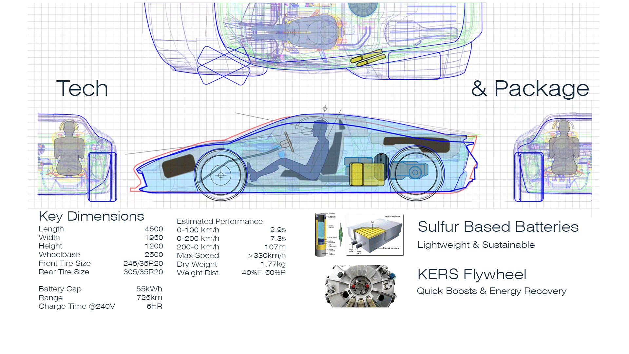
Task: Click the 'KERS Flywheel' heading
Action: [x=472, y=274]
